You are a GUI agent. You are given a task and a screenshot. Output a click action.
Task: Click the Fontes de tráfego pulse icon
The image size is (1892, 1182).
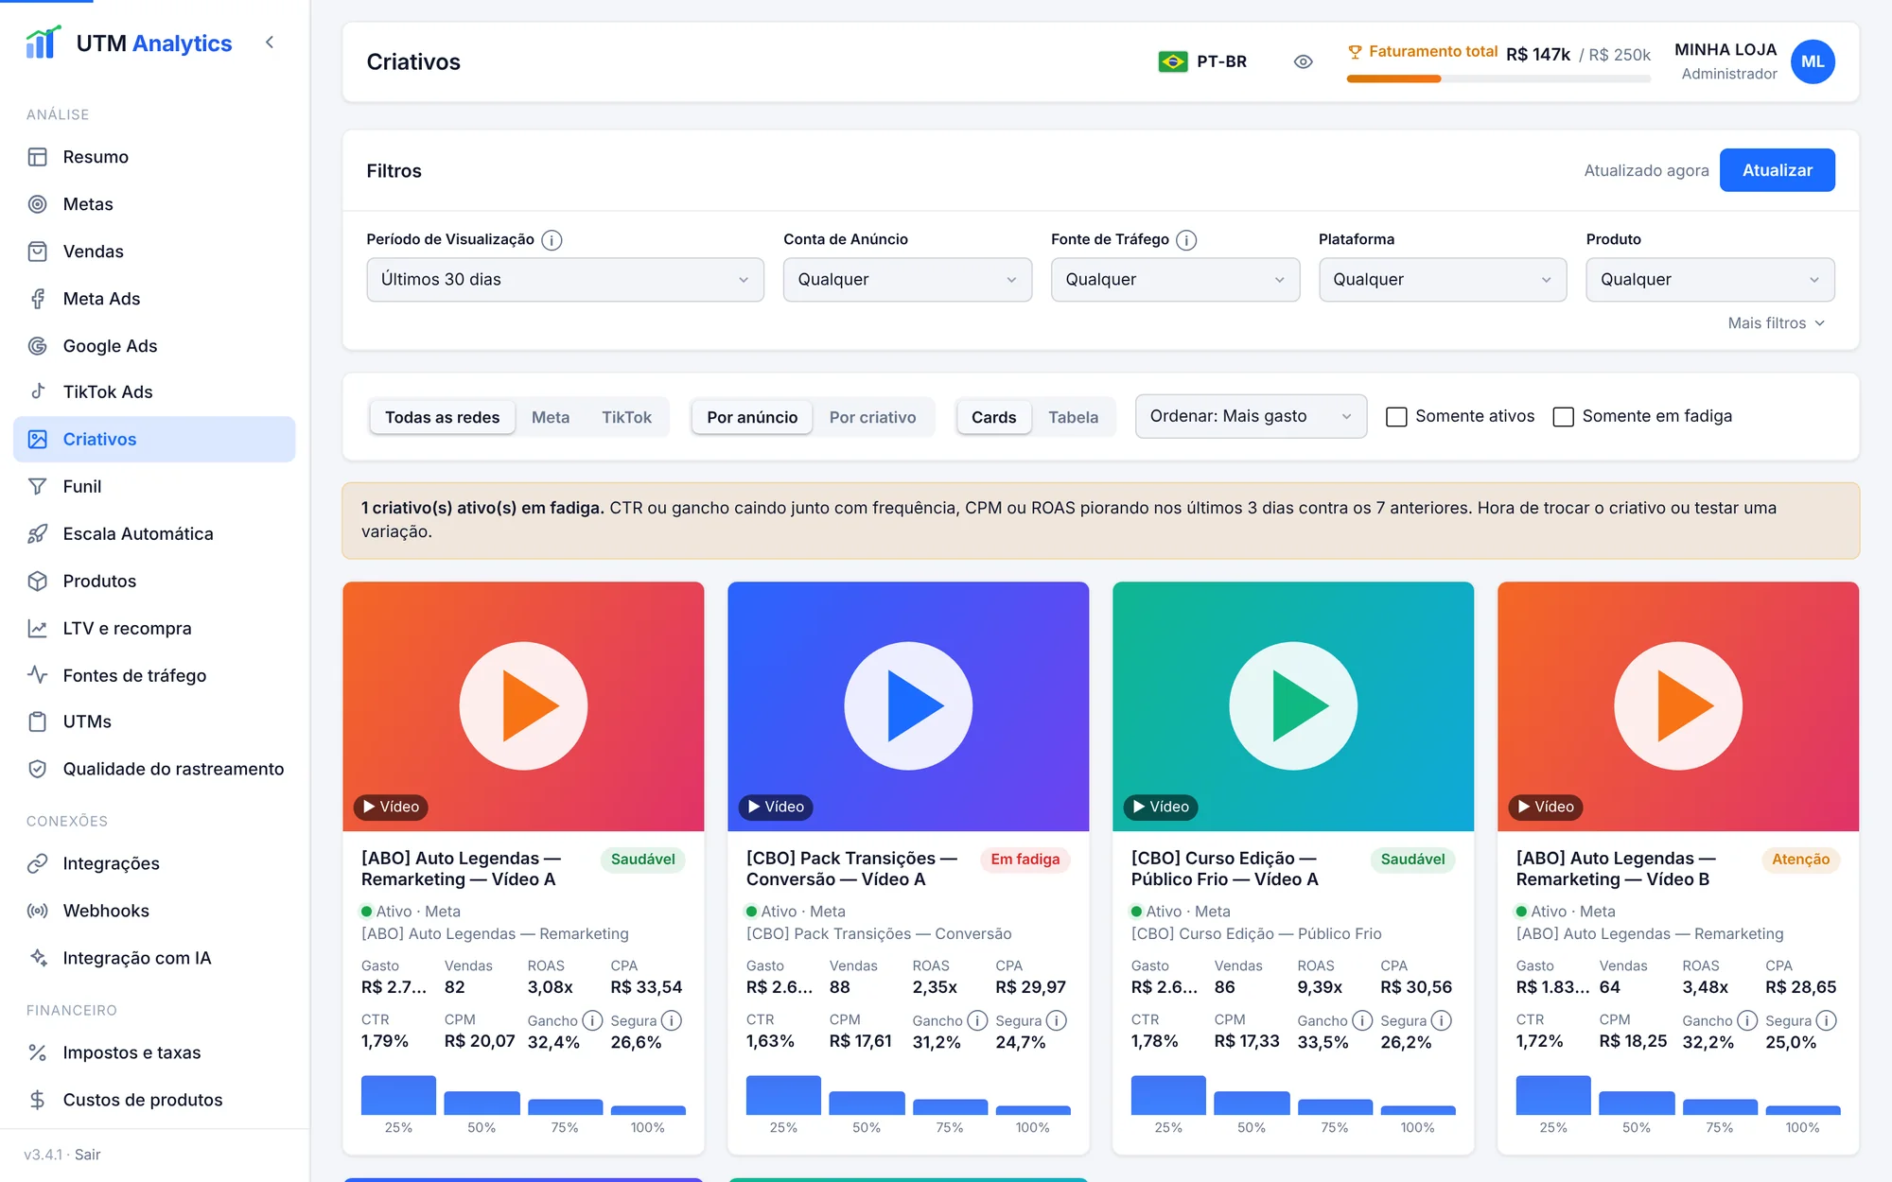(x=38, y=675)
